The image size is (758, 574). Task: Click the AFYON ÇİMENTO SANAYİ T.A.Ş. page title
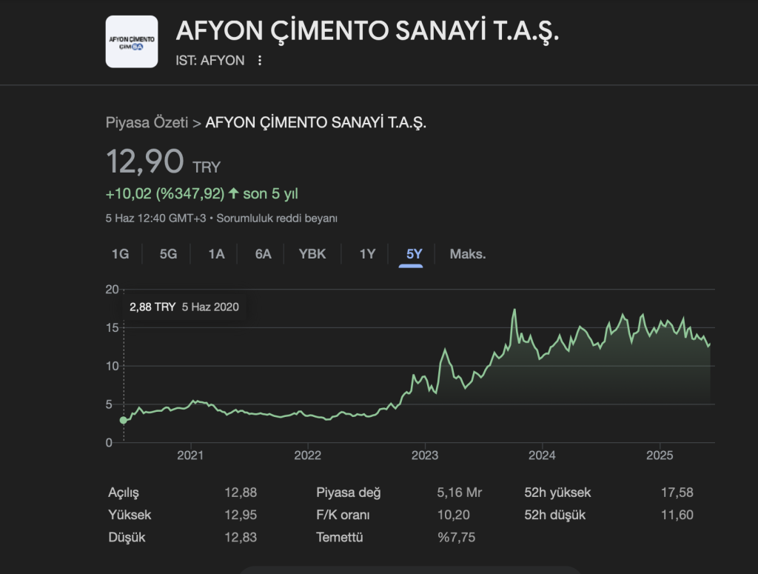pyautogui.click(x=368, y=31)
